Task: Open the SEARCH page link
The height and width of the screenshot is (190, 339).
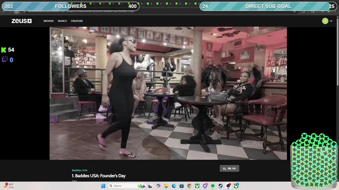Action: tap(62, 21)
